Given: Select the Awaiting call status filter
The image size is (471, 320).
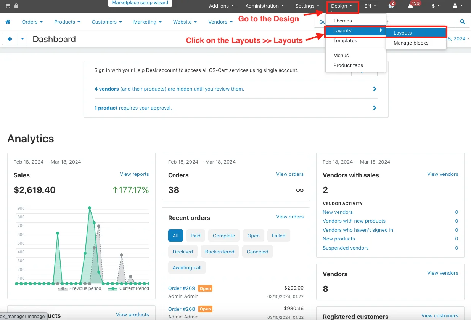Looking at the screenshot, I should pyautogui.click(x=187, y=267).
